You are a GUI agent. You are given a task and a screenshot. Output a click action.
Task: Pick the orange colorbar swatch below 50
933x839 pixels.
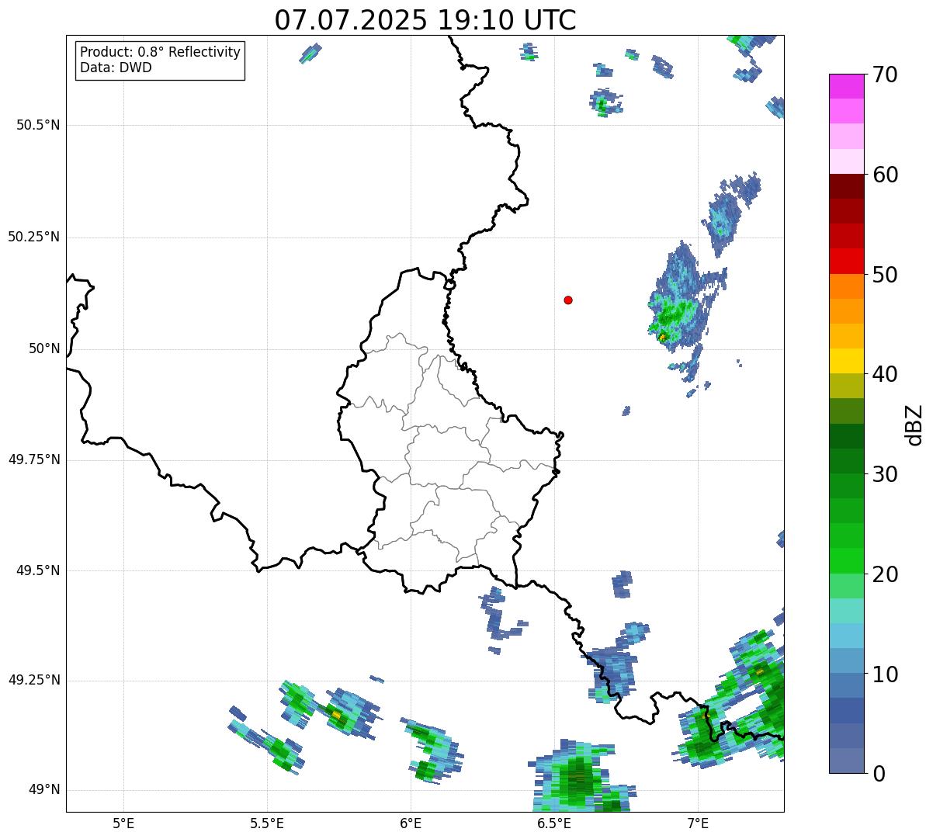click(x=847, y=286)
